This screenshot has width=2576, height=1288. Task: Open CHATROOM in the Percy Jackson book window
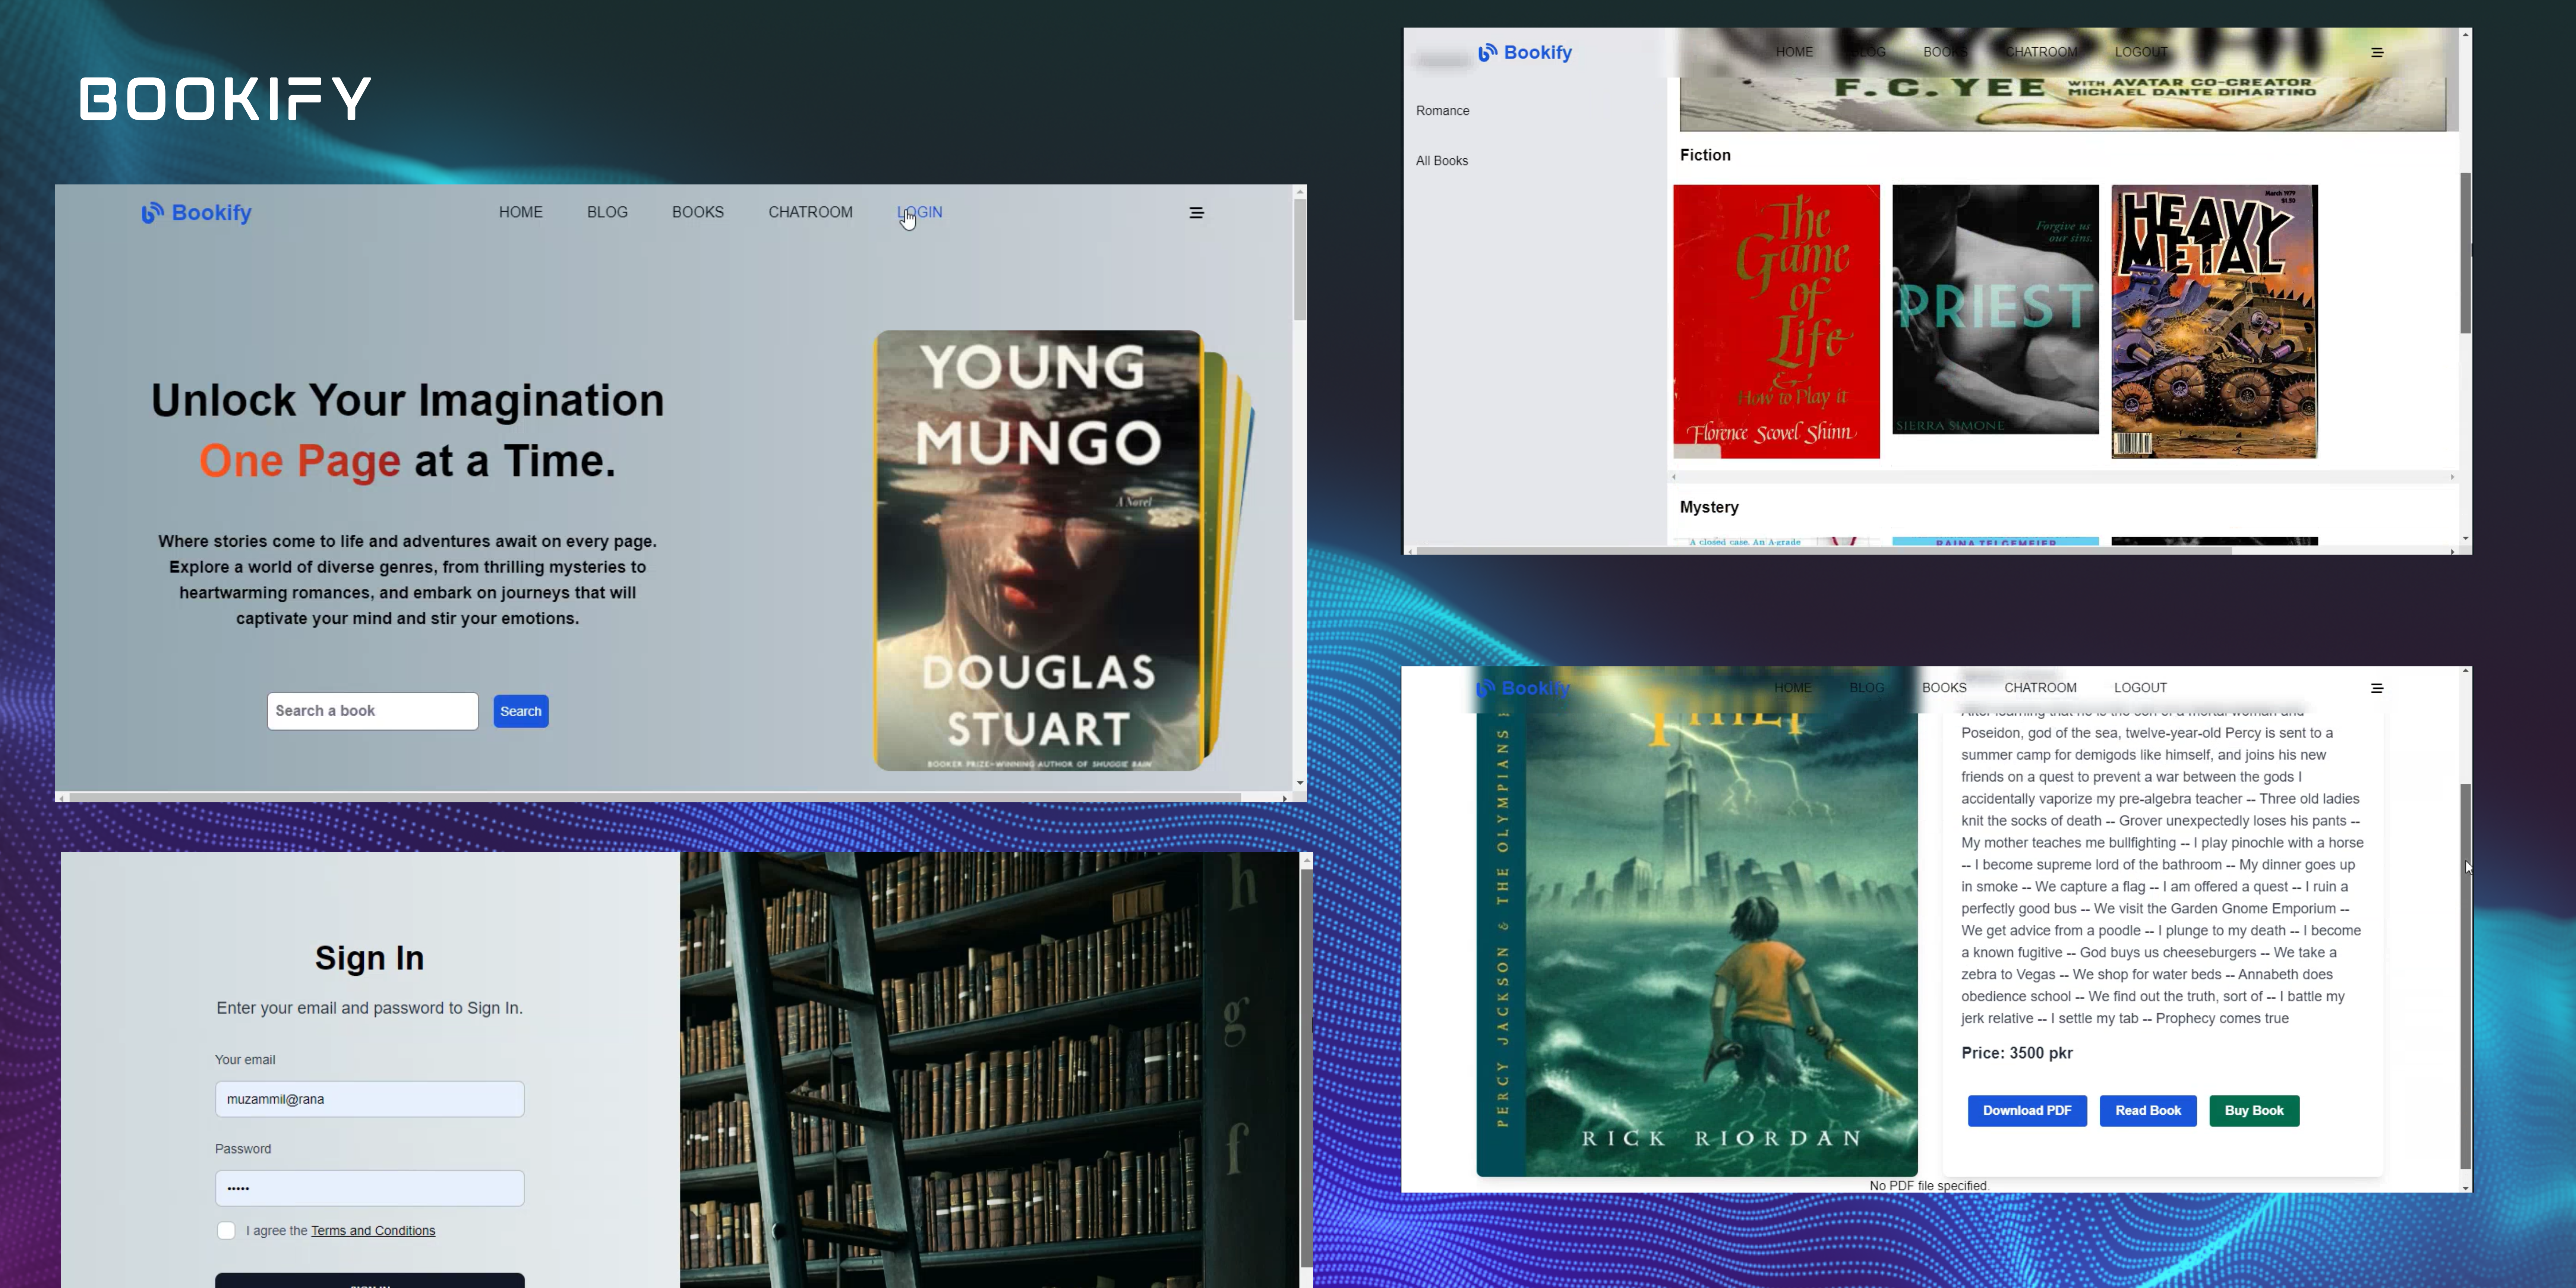pos(2040,688)
